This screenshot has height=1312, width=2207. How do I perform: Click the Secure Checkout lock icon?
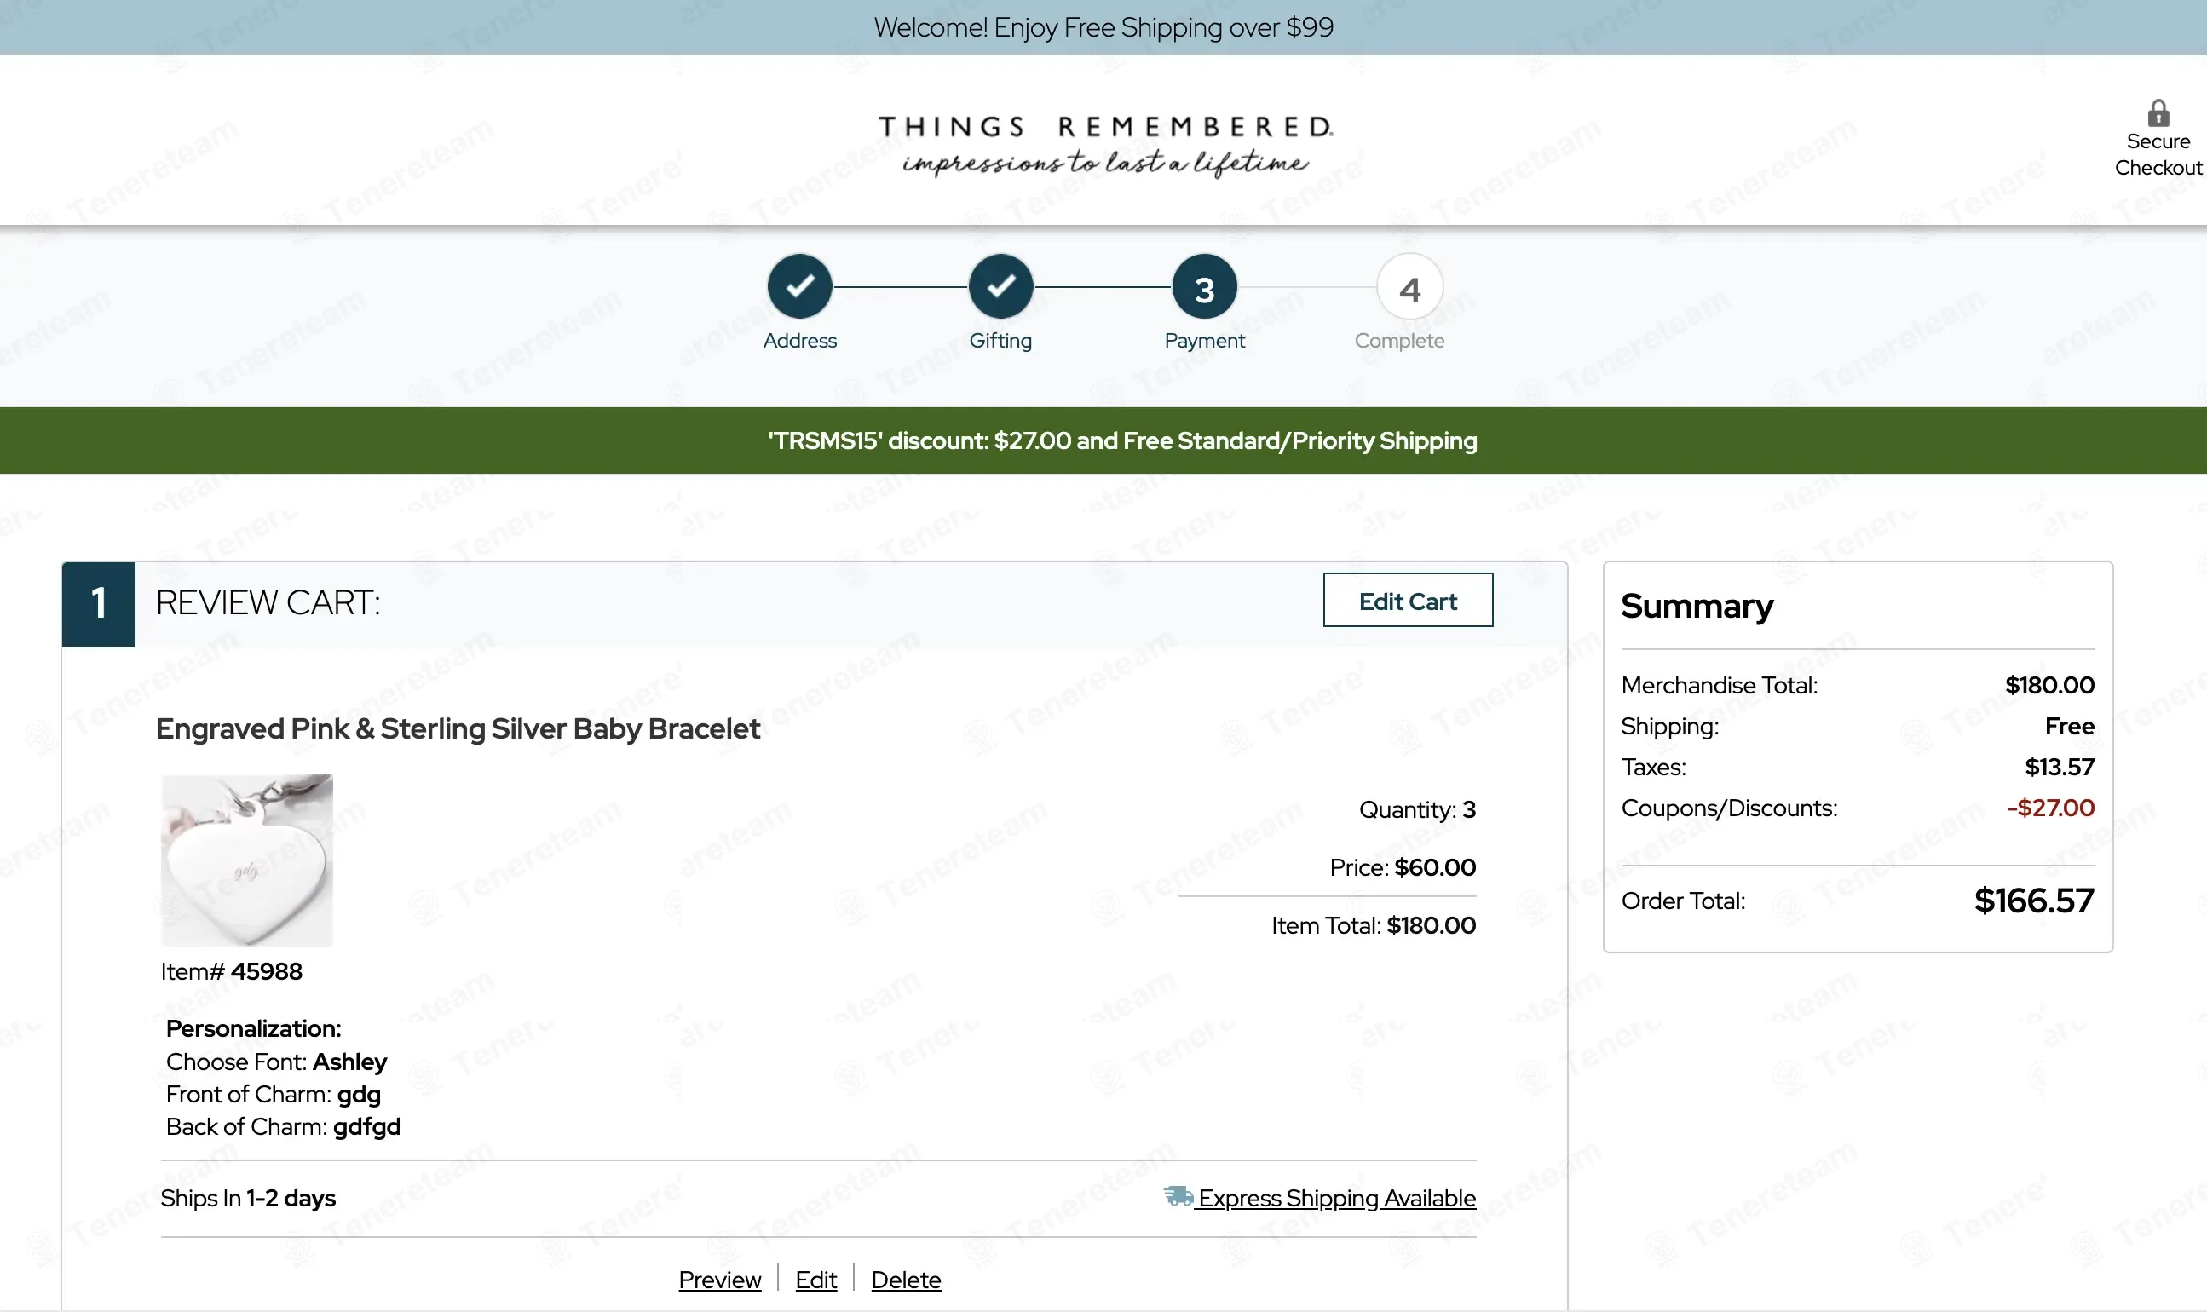coord(2158,113)
